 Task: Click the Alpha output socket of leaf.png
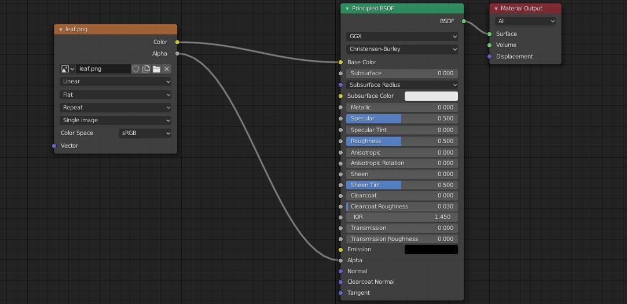point(177,54)
